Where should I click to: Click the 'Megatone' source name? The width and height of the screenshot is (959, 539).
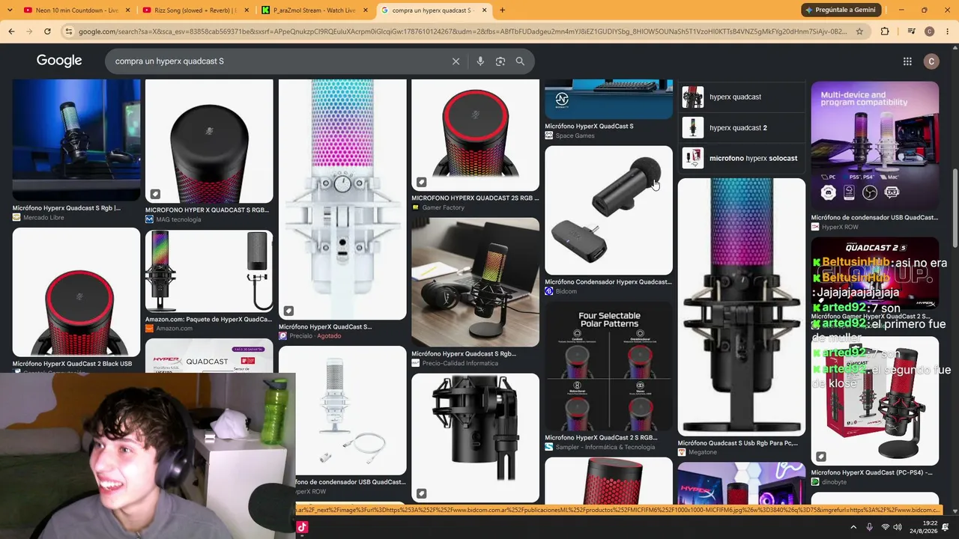click(x=703, y=453)
